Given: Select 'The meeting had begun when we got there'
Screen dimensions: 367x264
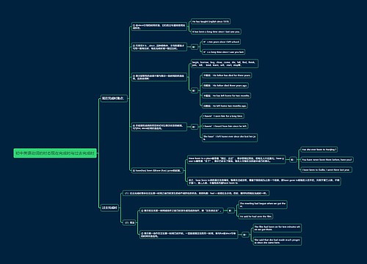Looking at the screenshot, I should [x=263, y=205].
